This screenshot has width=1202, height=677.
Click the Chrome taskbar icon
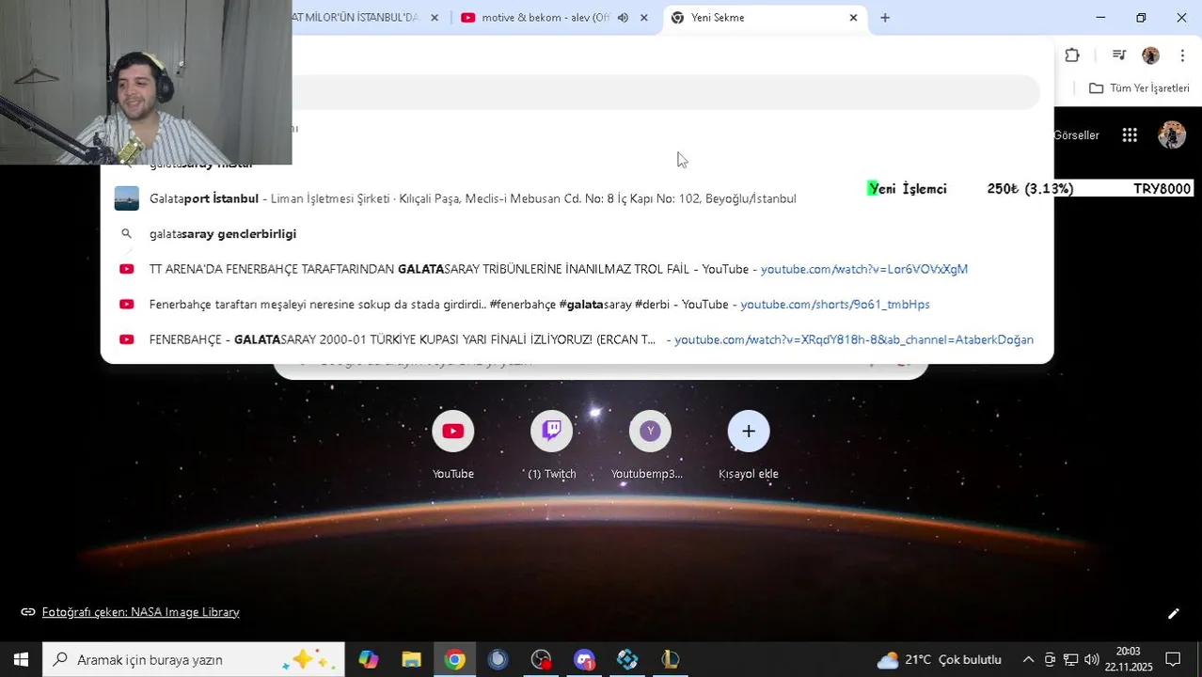point(454,659)
